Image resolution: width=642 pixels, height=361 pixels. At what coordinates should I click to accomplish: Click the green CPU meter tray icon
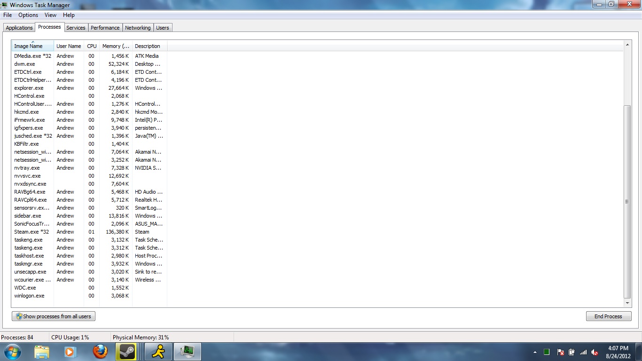click(x=547, y=352)
